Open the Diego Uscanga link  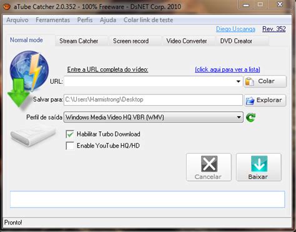[235, 29]
